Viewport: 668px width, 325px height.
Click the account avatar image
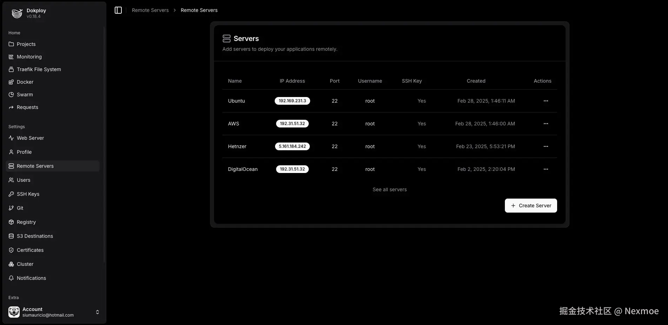14,312
